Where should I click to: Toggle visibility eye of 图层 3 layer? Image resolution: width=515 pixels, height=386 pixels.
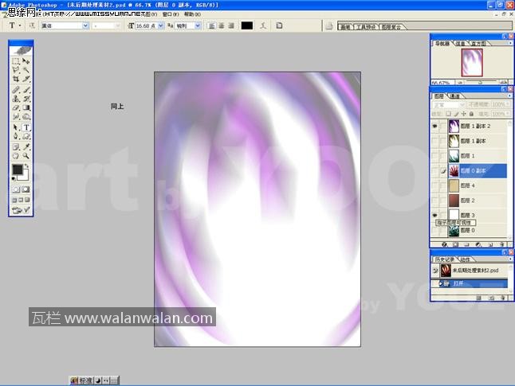tap(434, 216)
